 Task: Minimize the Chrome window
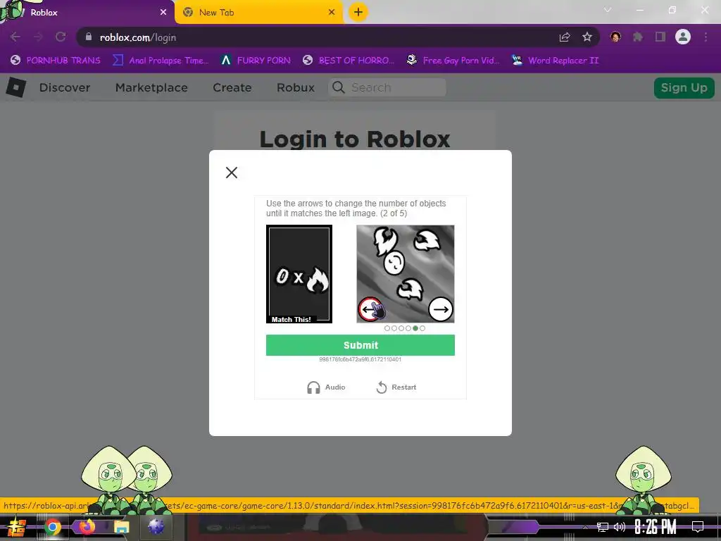639,10
